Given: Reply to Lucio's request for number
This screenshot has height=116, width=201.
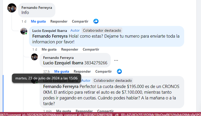Looking at the screenshot, I should (x=70, y=49).
